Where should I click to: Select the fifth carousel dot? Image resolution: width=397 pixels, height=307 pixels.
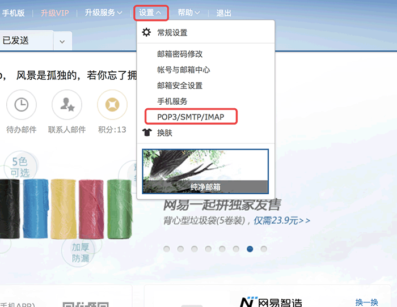tap(222, 249)
